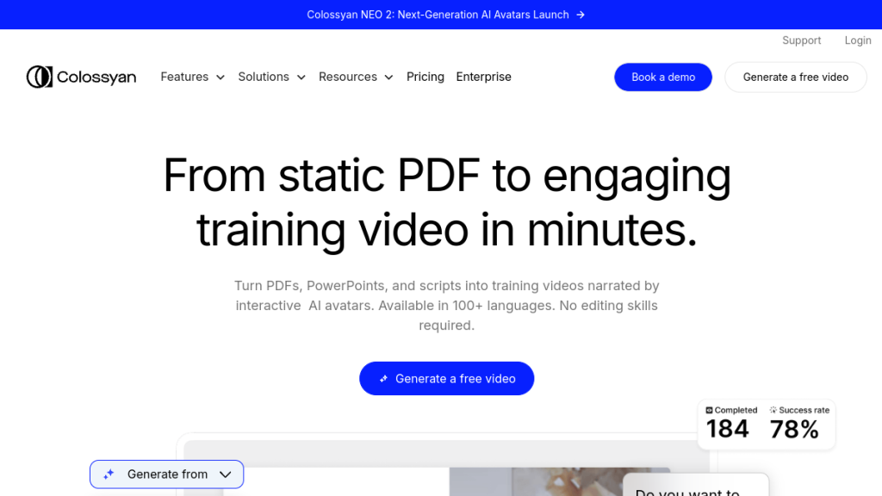
Task: Go to the Pricing page
Action: click(425, 77)
